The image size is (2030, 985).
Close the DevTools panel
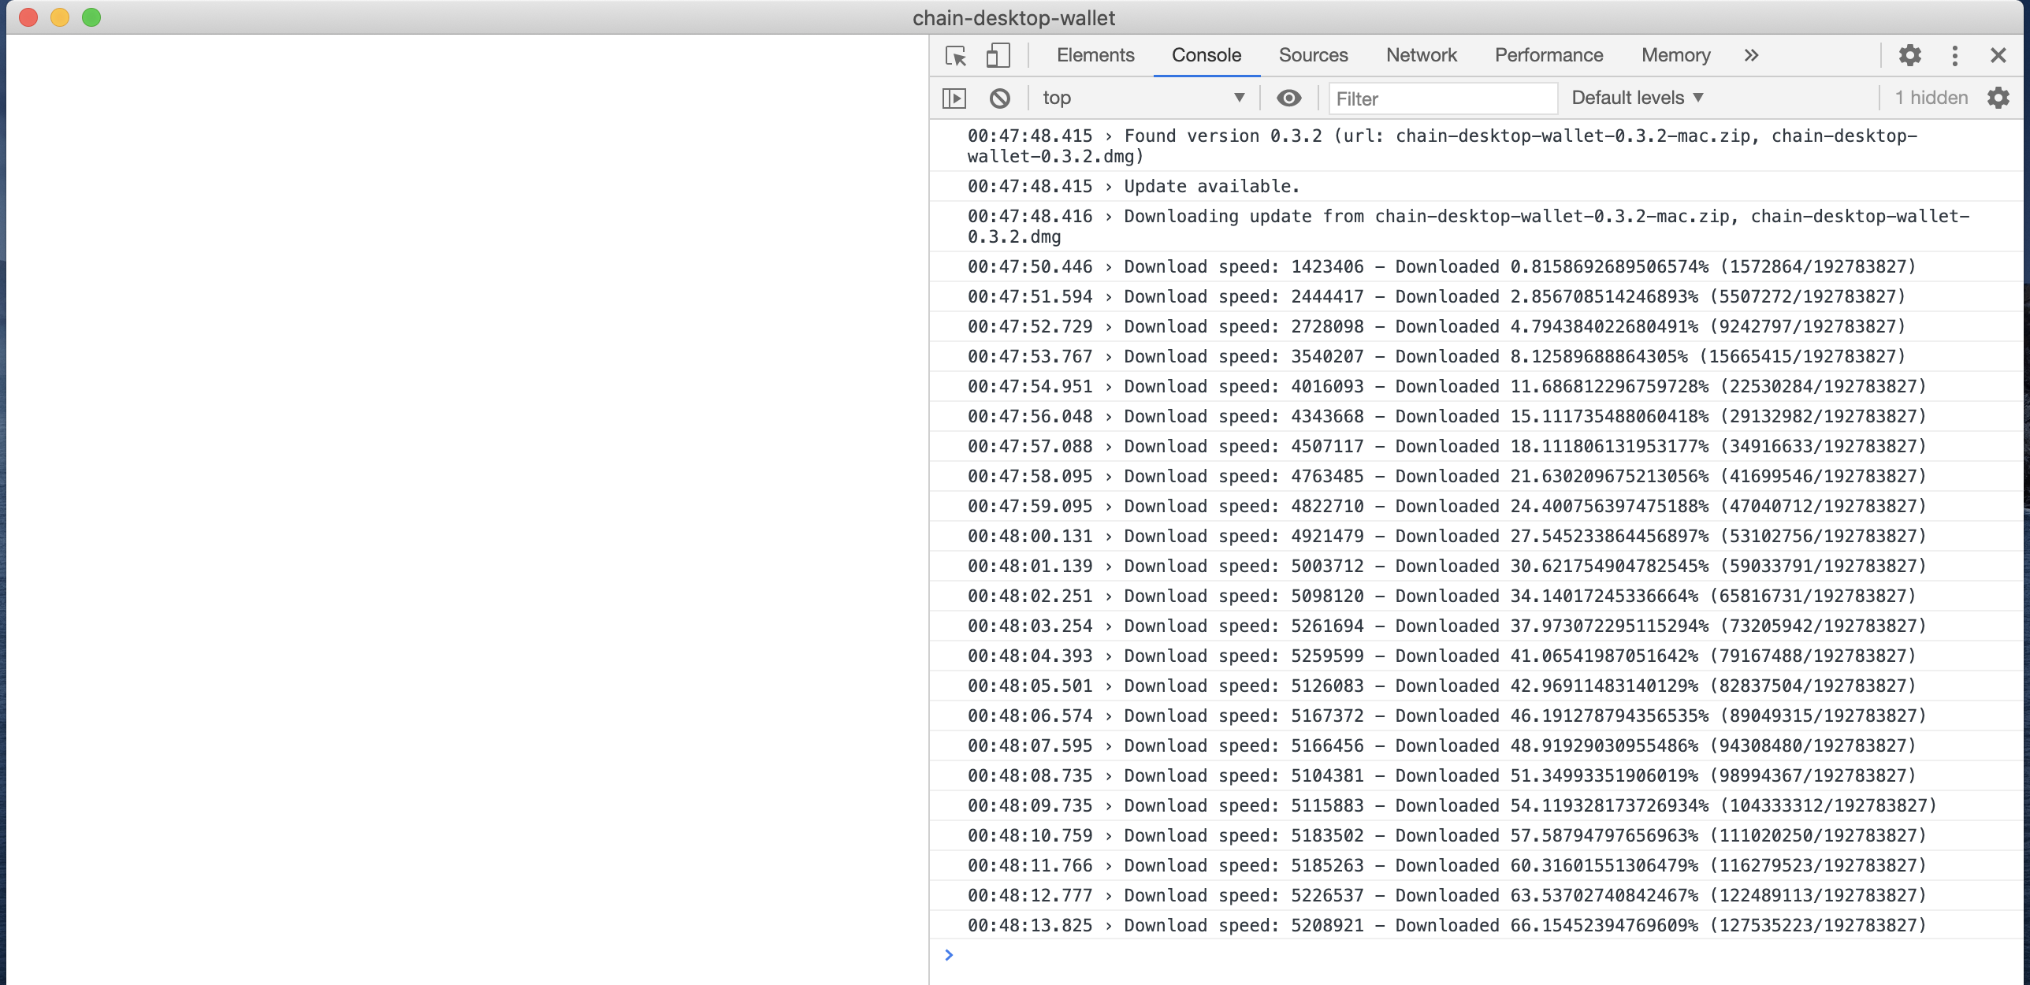(1998, 55)
